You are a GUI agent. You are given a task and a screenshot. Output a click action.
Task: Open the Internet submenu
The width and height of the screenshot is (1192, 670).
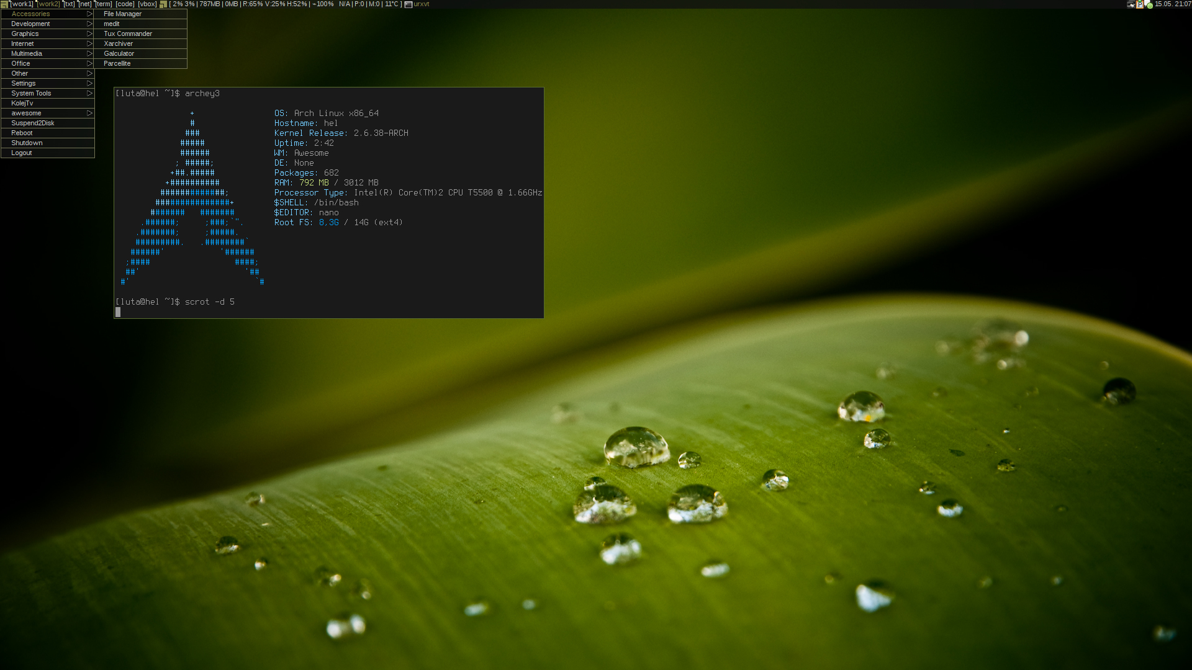(x=48, y=43)
